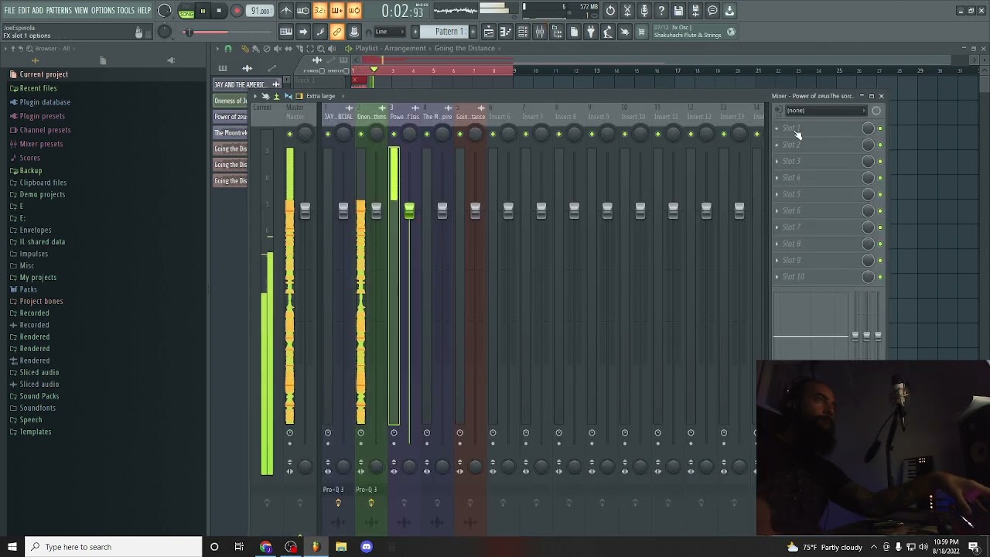The width and height of the screenshot is (990, 557).
Task: Click Current project in Browser
Action: [x=44, y=74]
